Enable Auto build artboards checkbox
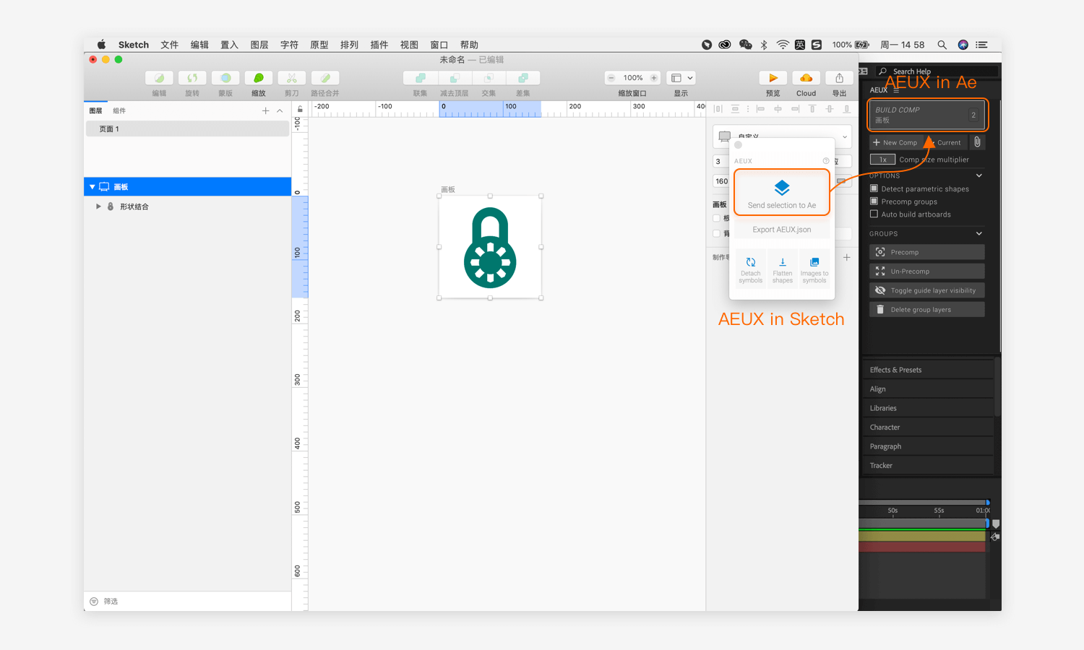 click(874, 214)
